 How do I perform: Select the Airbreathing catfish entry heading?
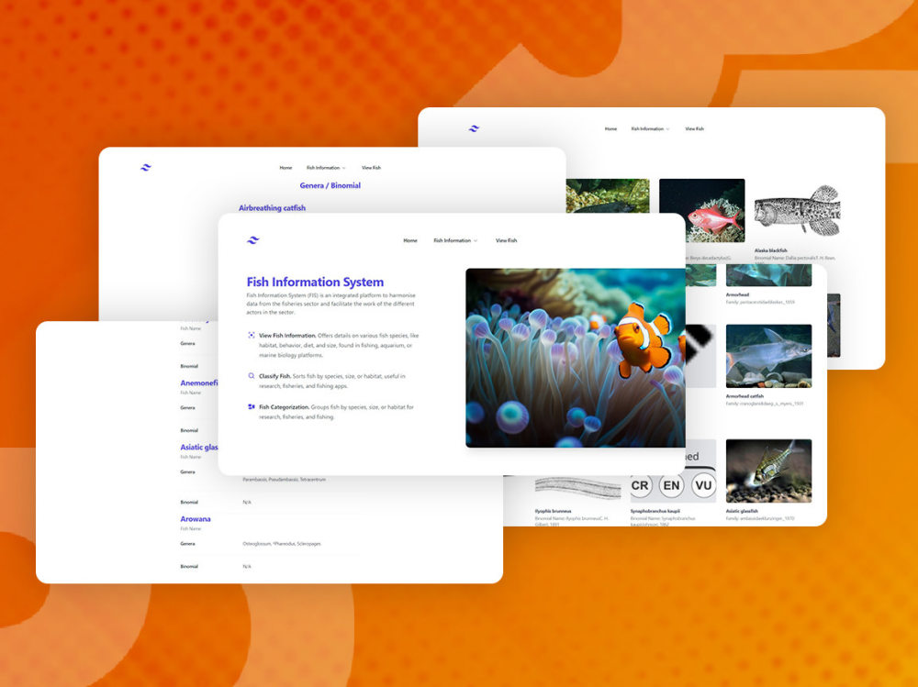pos(272,207)
